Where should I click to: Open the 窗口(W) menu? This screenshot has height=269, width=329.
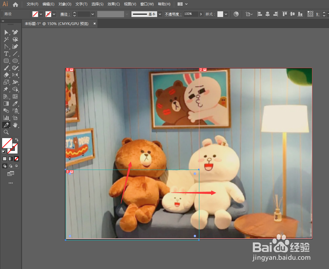tap(147, 4)
